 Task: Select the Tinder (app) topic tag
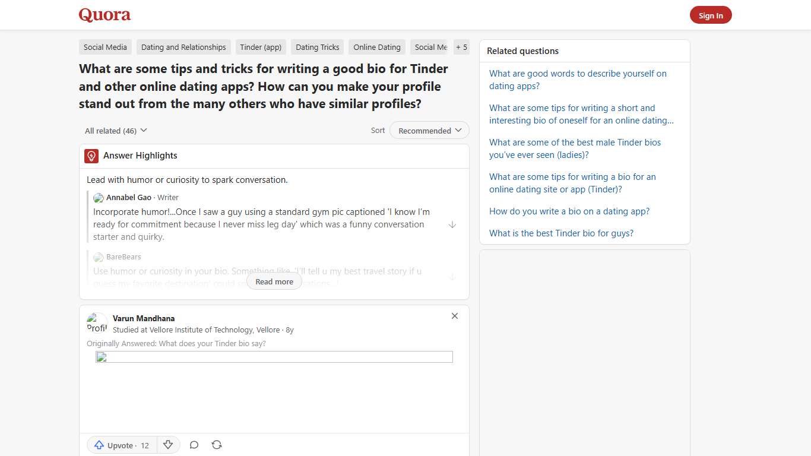260,47
